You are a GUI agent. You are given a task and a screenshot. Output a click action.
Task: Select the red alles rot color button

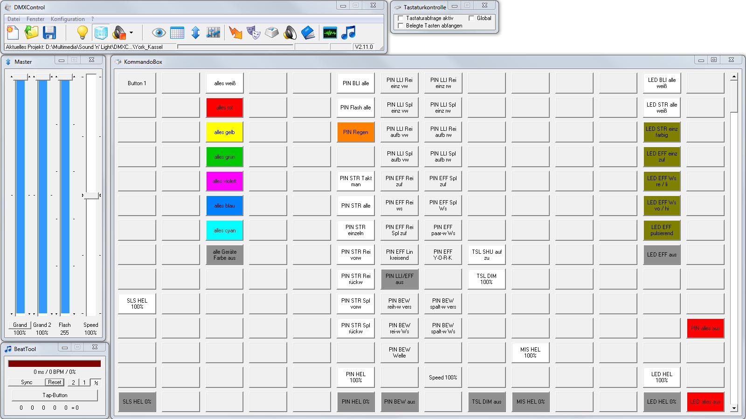tap(224, 108)
